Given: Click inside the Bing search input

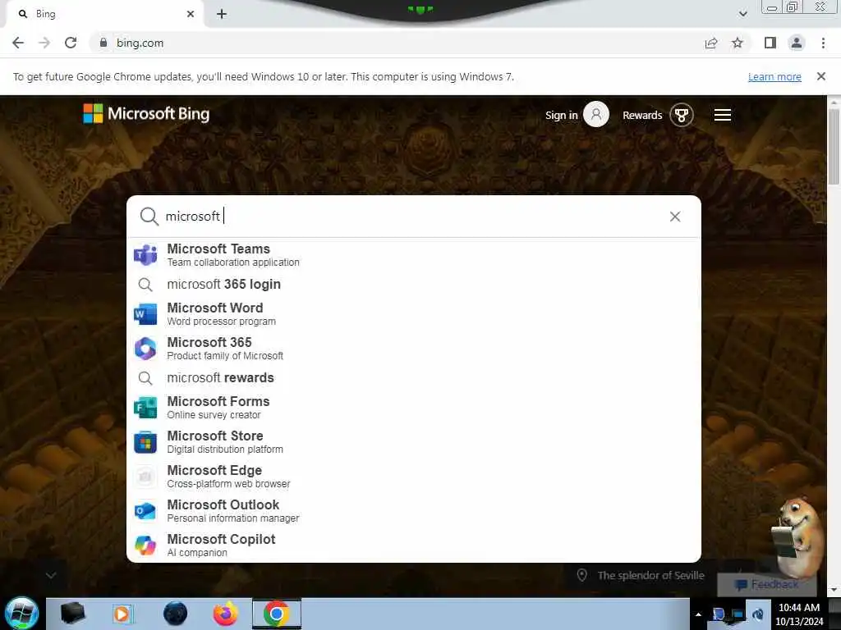Looking at the screenshot, I should click(x=413, y=217).
